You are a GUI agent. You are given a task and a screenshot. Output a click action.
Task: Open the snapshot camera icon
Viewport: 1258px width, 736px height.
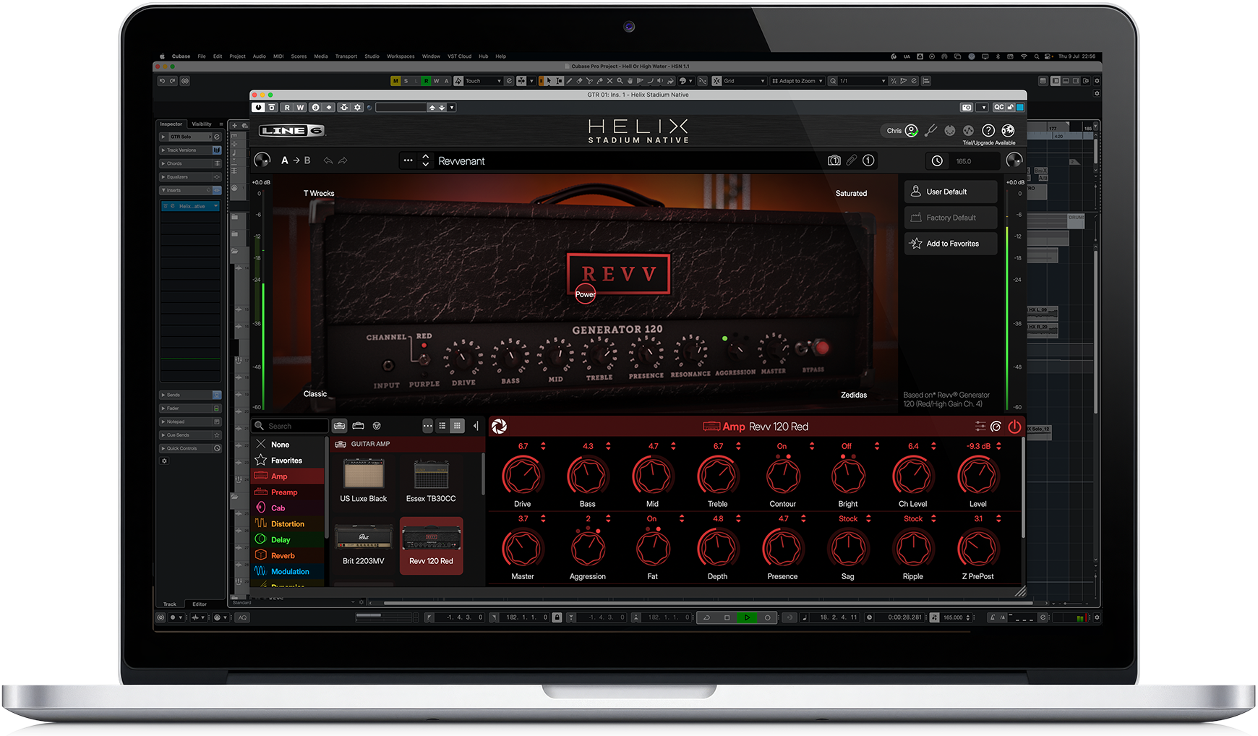(x=834, y=161)
